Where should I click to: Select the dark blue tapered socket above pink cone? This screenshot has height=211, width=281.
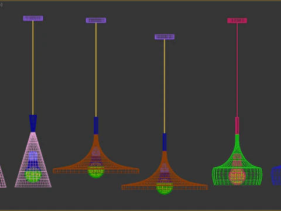tap(33, 123)
